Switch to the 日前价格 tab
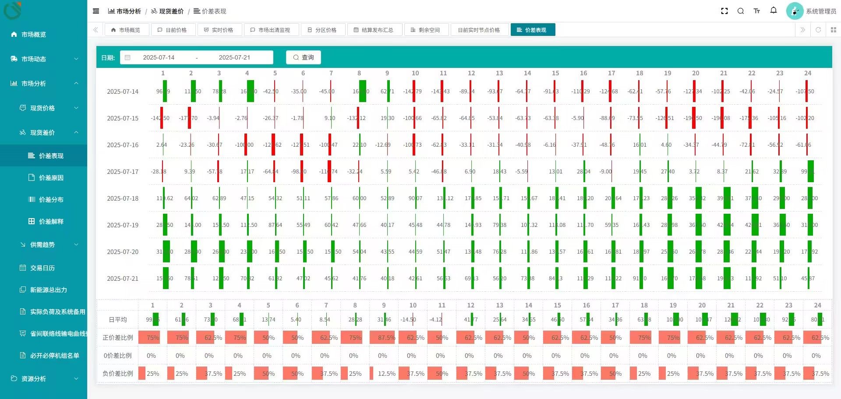 pos(172,30)
